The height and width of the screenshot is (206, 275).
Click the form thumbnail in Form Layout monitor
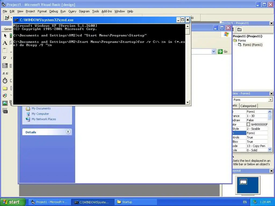click(243, 182)
